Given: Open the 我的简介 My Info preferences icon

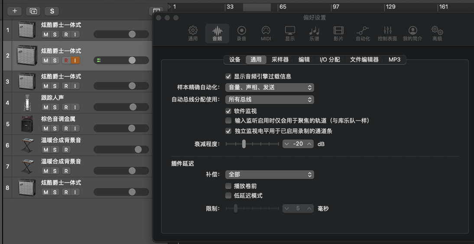Looking at the screenshot, I should coord(412,33).
